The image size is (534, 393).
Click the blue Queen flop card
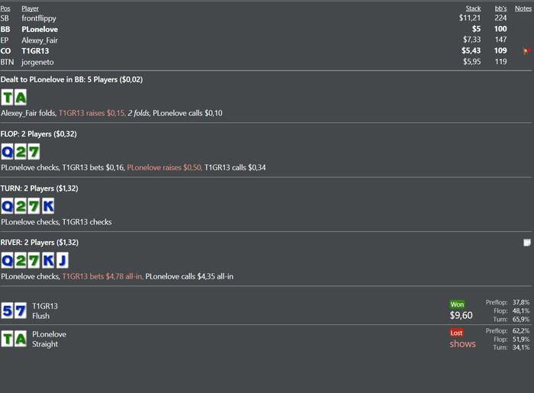(x=7, y=152)
